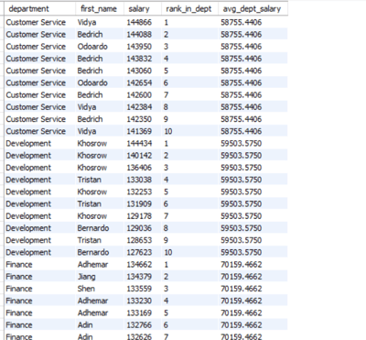Click the Shen first name cell

point(86,289)
